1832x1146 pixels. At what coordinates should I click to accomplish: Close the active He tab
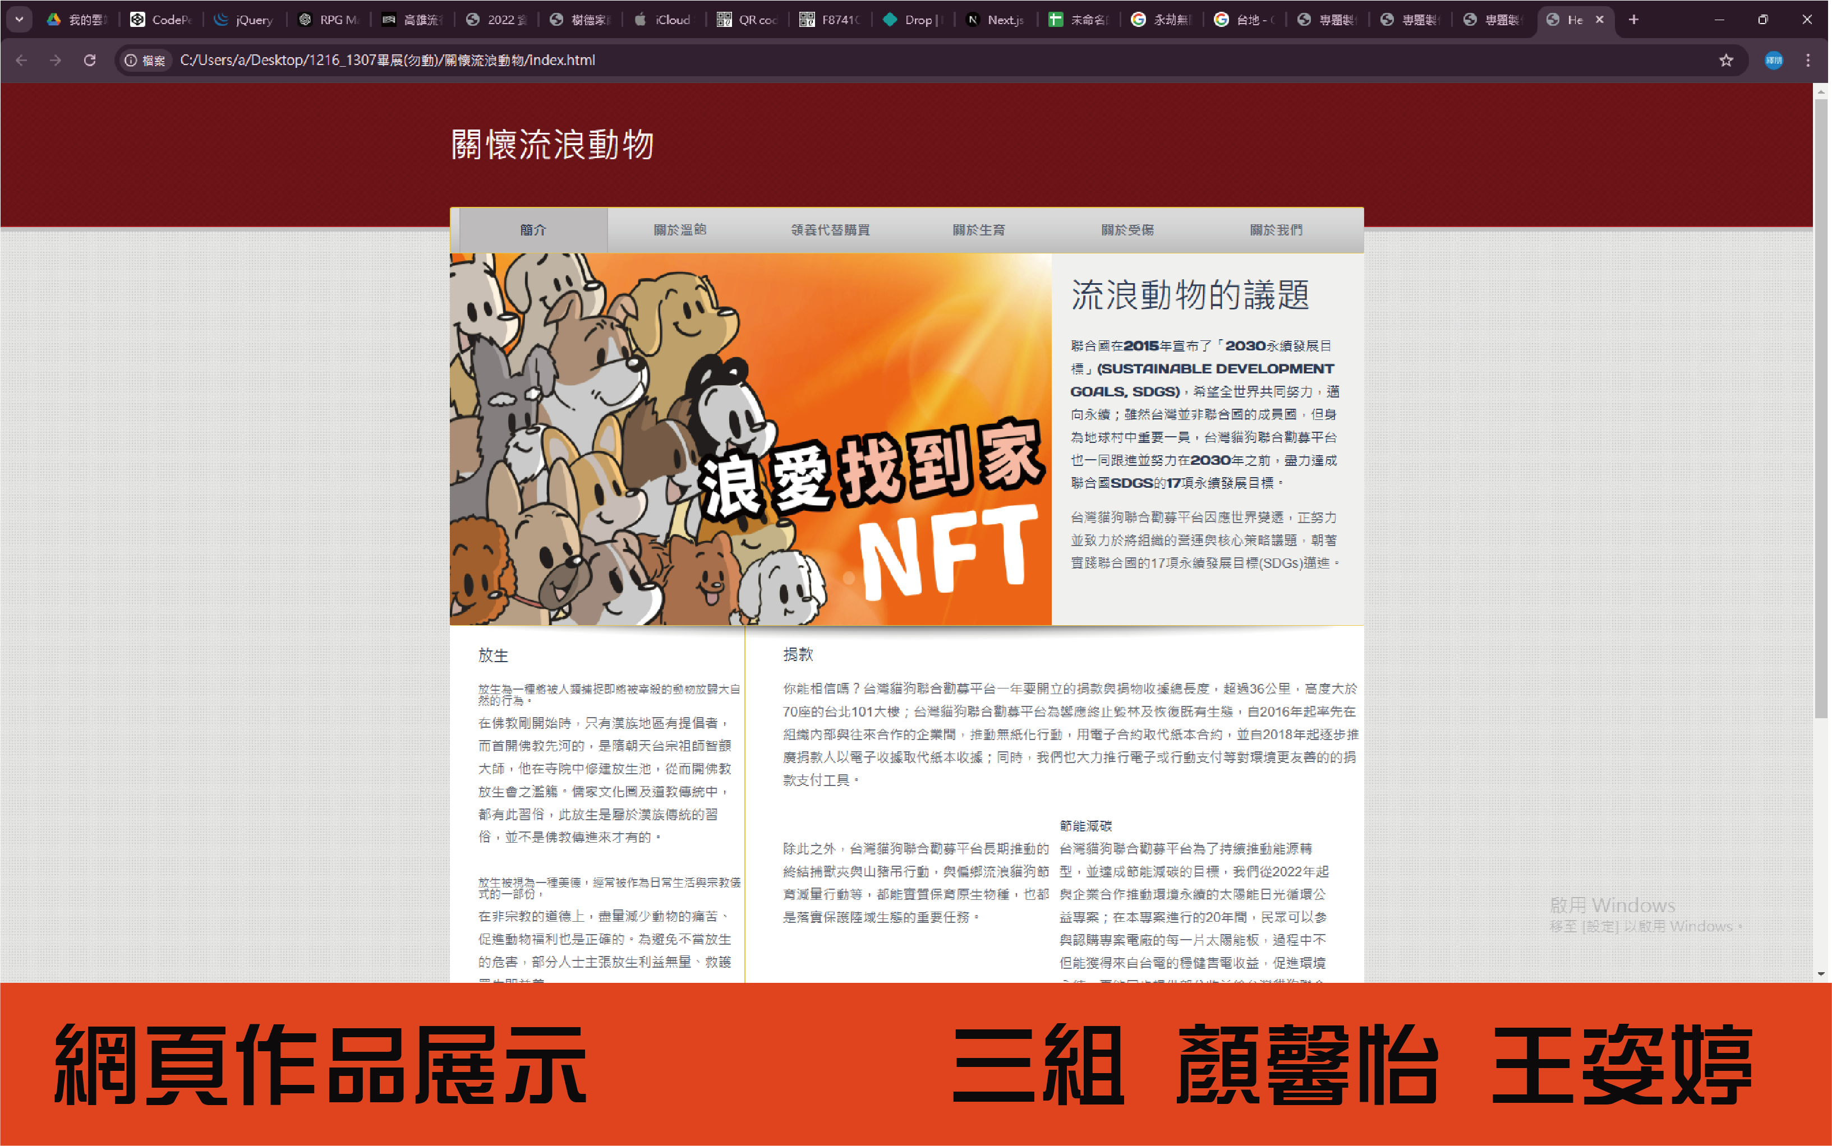tap(1599, 20)
